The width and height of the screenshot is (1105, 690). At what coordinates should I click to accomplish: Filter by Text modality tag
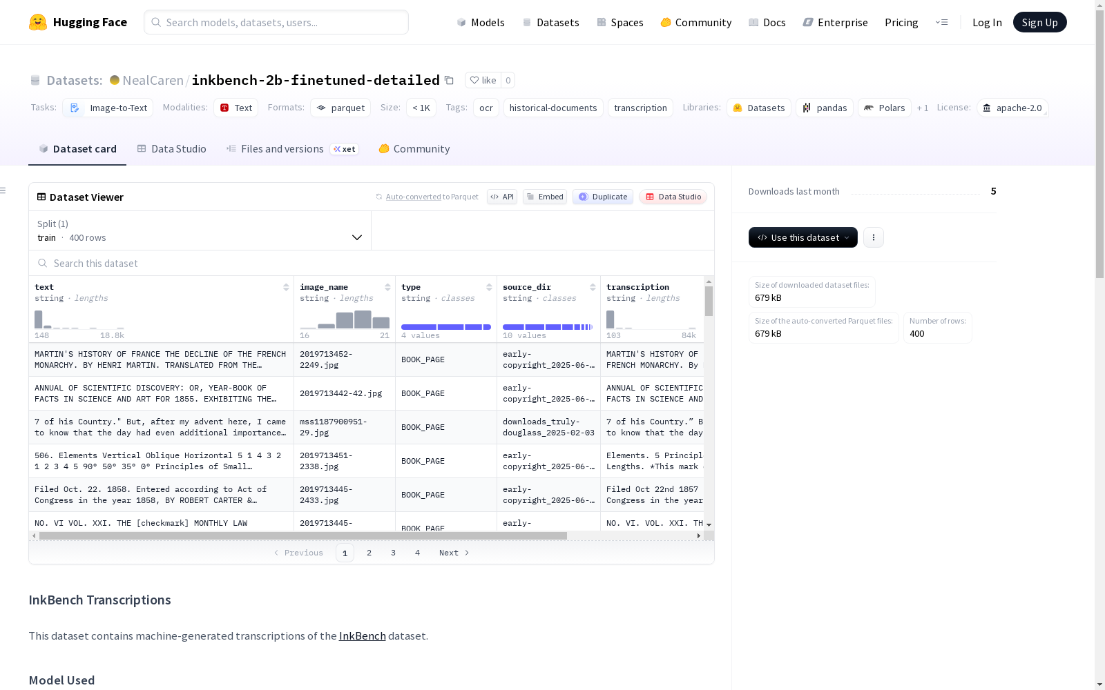[236, 108]
